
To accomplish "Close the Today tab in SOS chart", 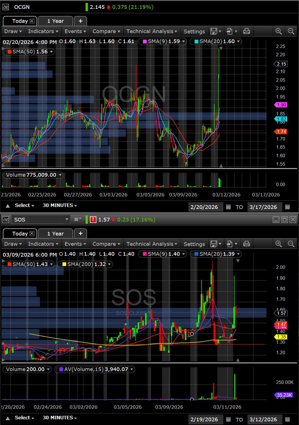I will pyautogui.click(x=32, y=233).
